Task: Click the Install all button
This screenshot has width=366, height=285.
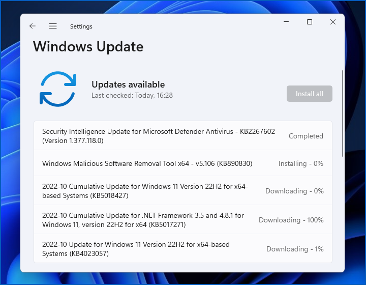Action: coord(309,94)
